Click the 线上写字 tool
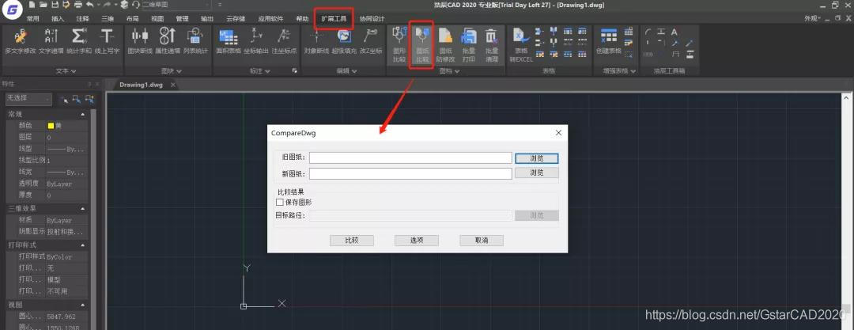The height and width of the screenshot is (330, 854). (x=107, y=41)
